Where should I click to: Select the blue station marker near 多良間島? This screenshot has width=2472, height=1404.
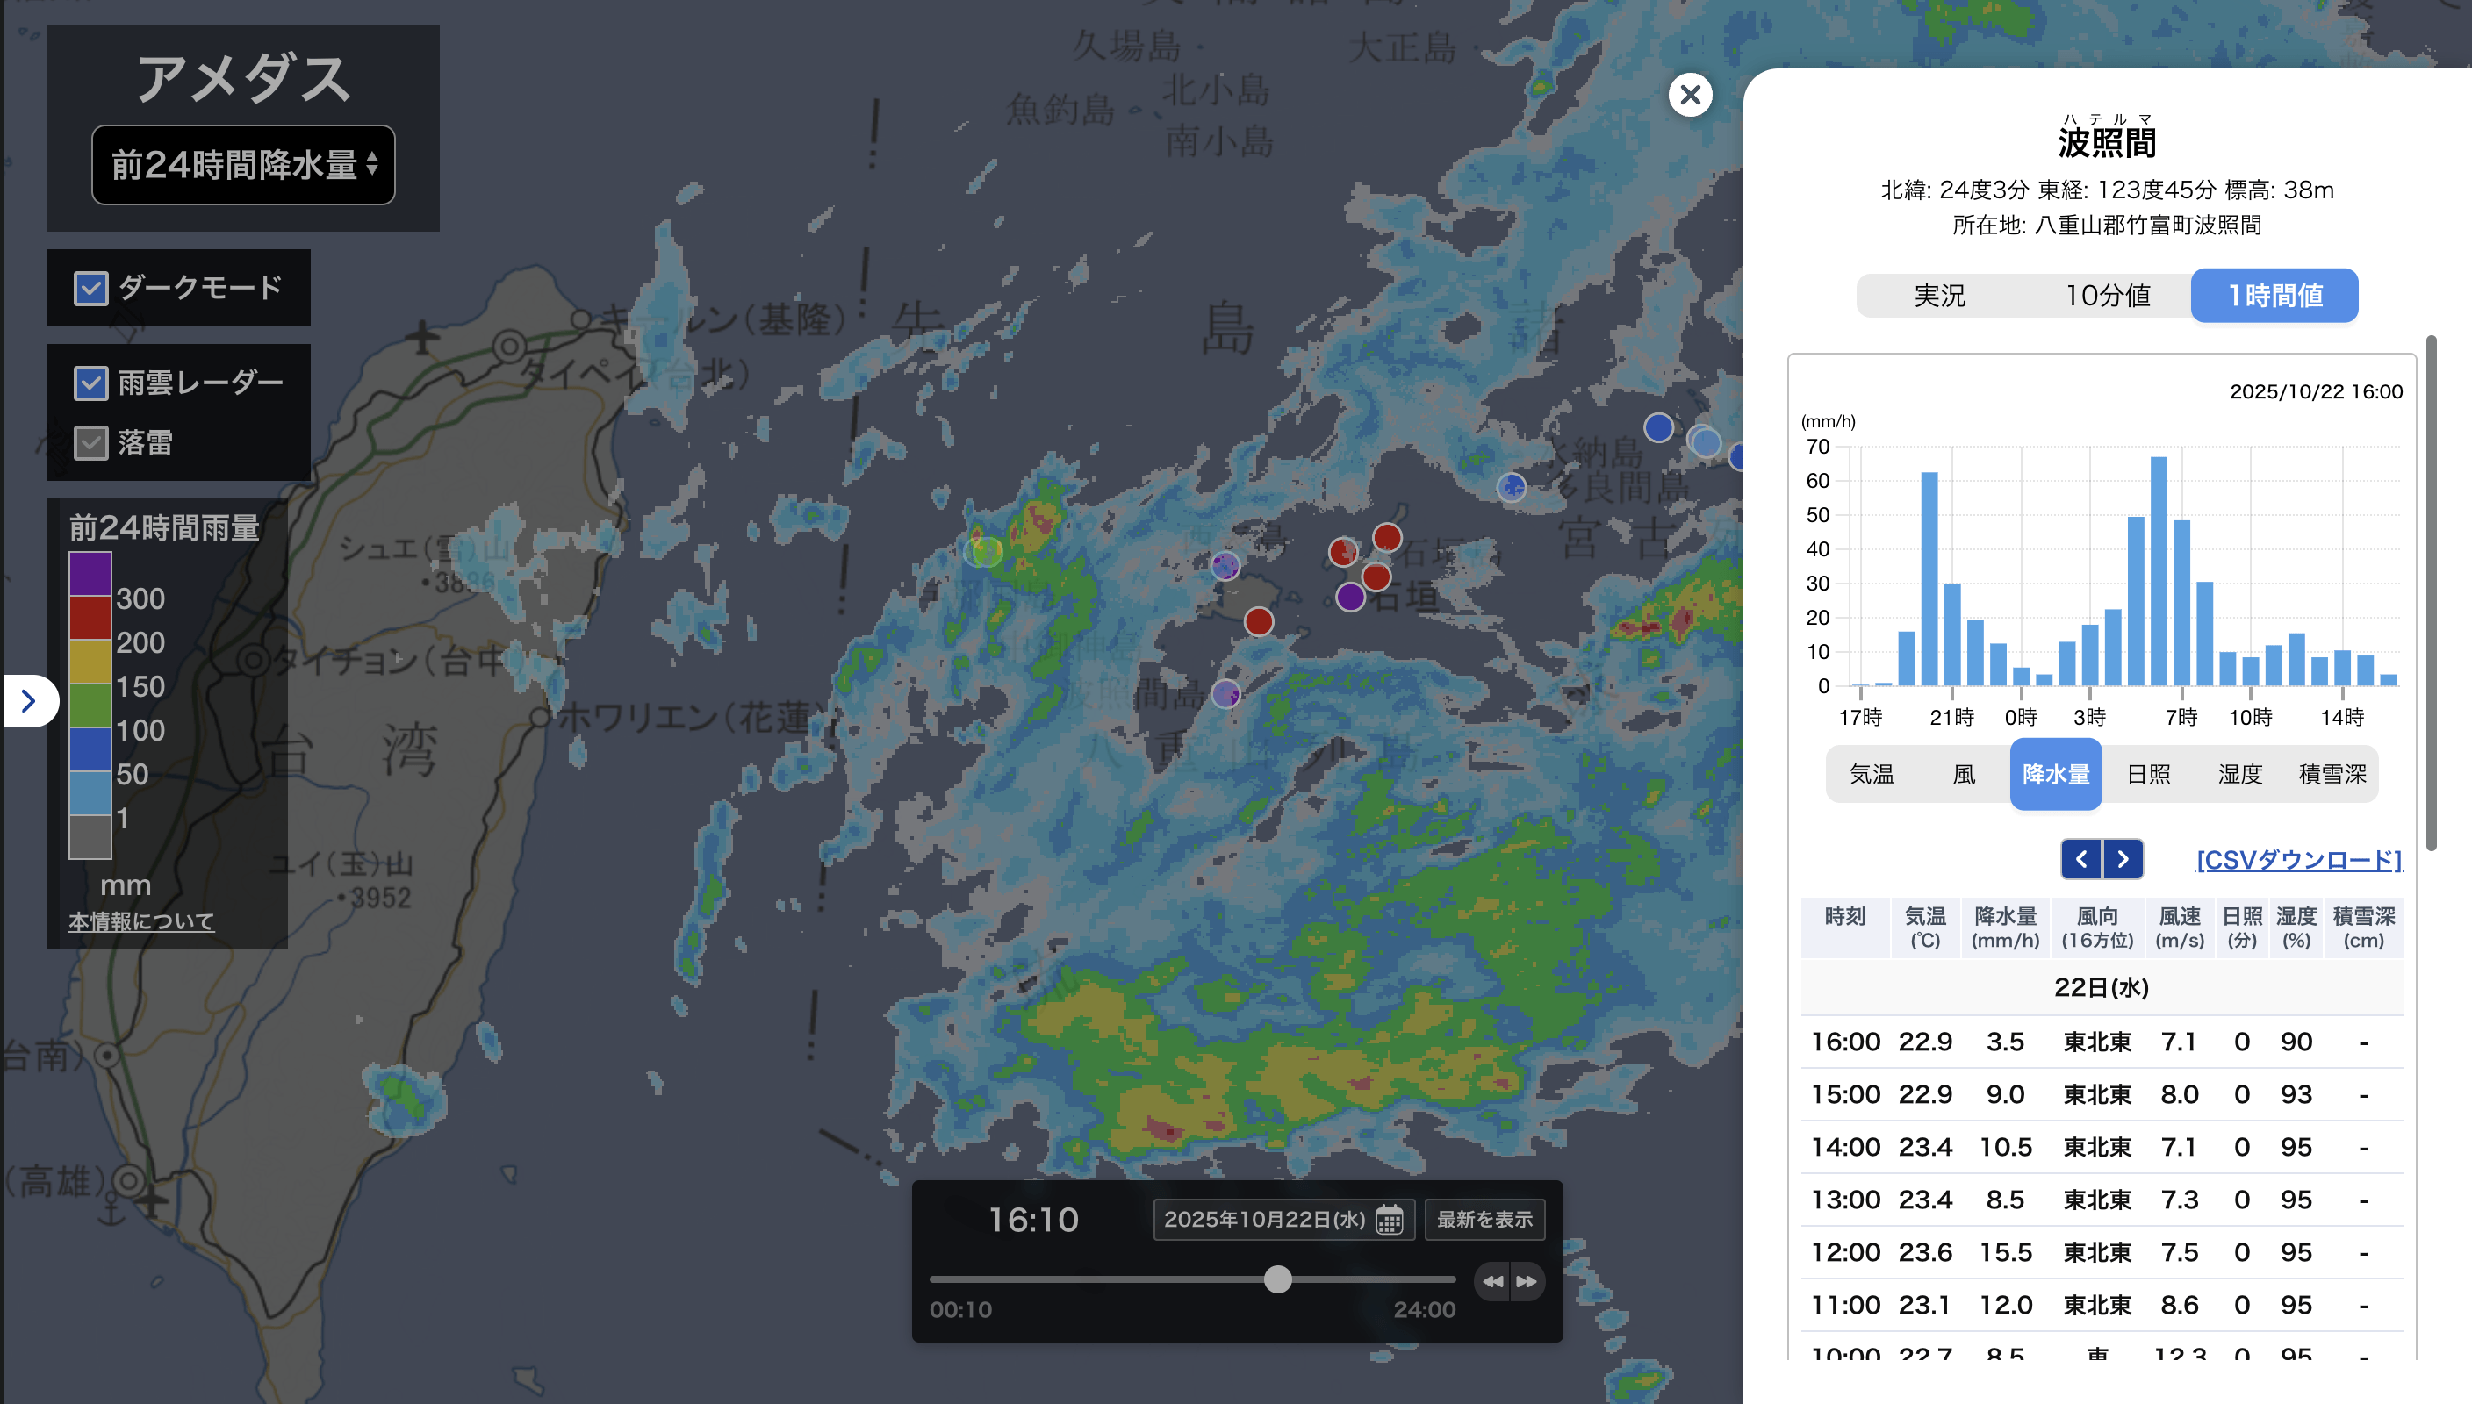(x=1512, y=486)
